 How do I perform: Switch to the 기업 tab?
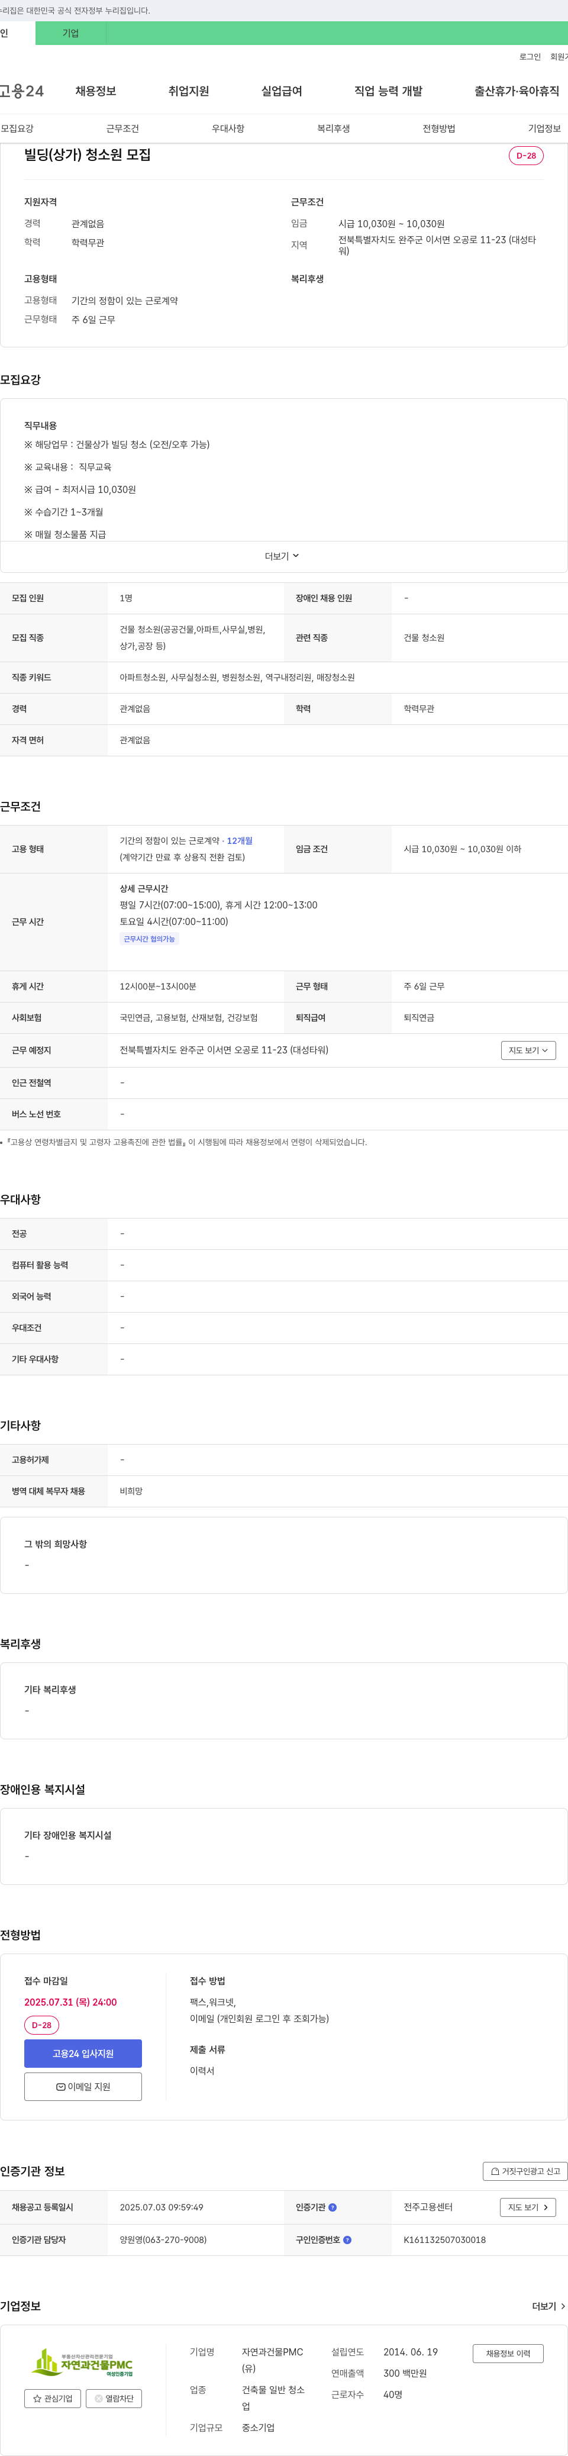(70, 33)
